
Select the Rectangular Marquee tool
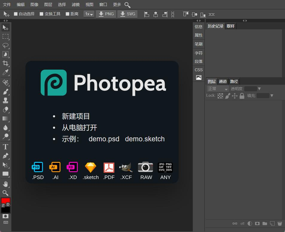[5, 37]
